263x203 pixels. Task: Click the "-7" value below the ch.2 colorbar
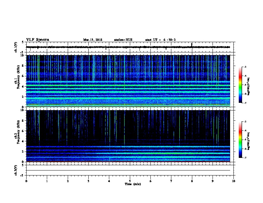[245, 158]
